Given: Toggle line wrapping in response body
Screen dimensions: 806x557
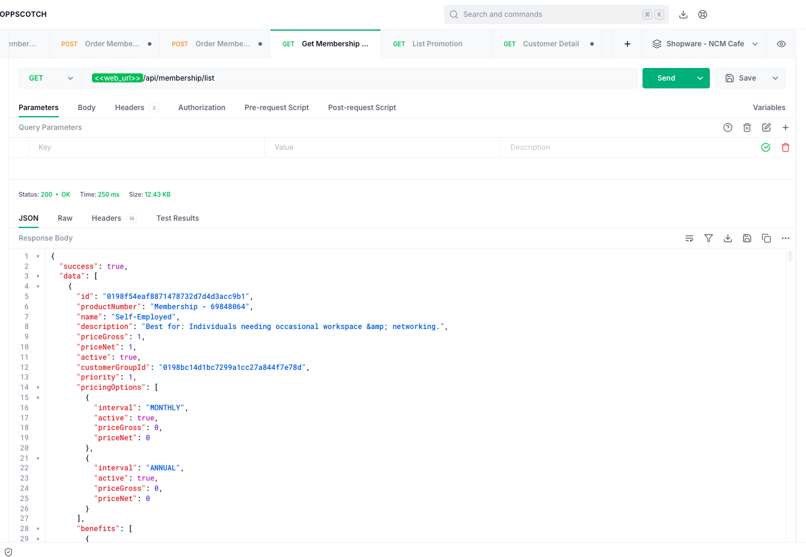Looking at the screenshot, I should (x=689, y=238).
